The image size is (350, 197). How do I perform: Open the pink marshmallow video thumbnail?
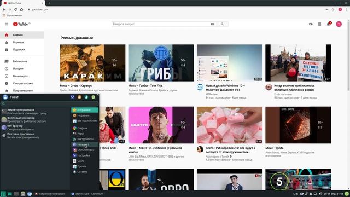(230, 125)
